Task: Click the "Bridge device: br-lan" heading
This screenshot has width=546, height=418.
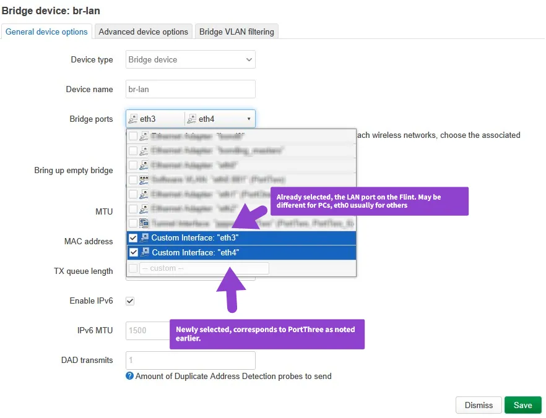Action: coord(51,11)
